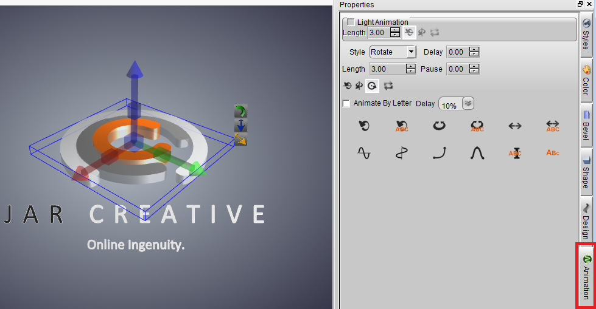Select the loop icon below the Pause field
The width and height of the screenshot is (596, 309).
(x=388, y=86)
